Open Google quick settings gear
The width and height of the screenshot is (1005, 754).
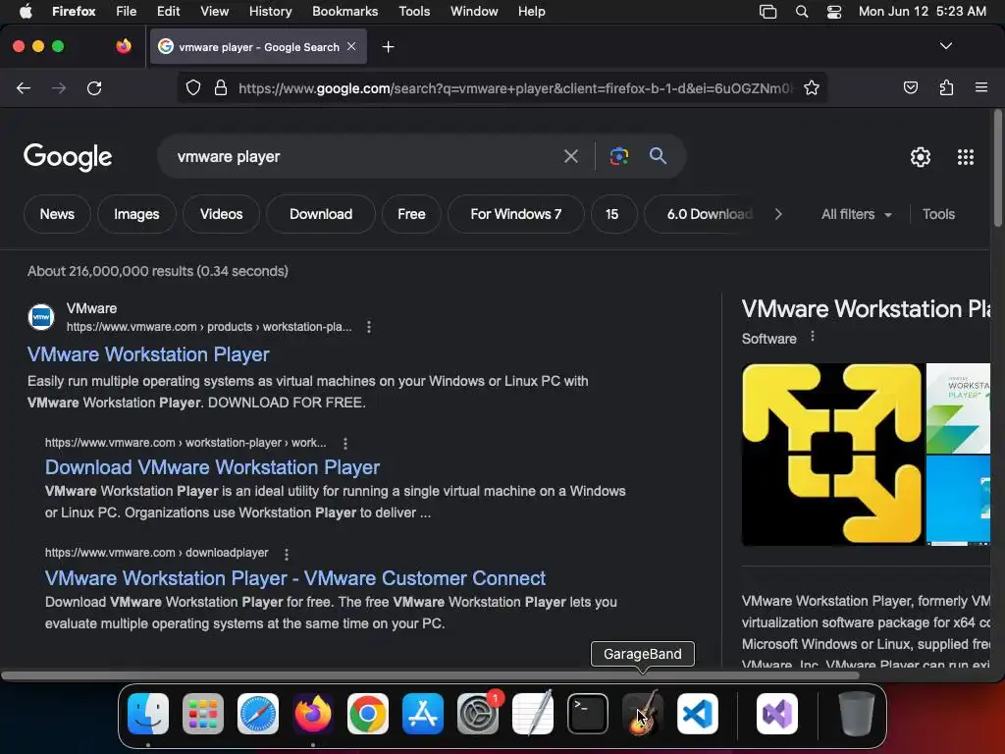click(921, 157)
